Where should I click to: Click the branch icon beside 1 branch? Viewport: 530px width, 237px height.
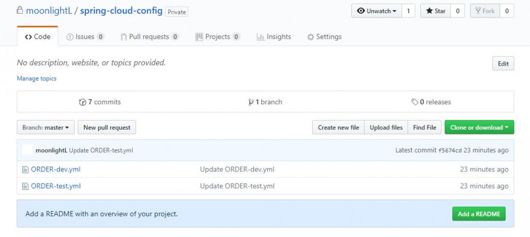click(x=251, y=102)
